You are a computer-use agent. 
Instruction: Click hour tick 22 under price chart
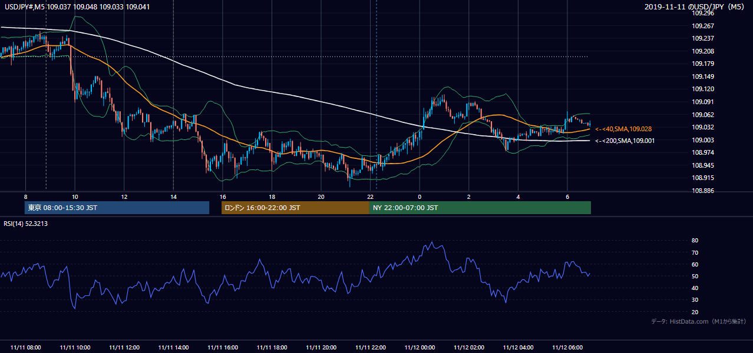click(371, 197)
